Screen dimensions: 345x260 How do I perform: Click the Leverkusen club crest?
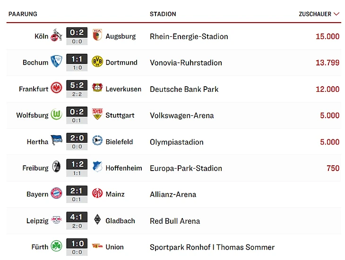97,89
